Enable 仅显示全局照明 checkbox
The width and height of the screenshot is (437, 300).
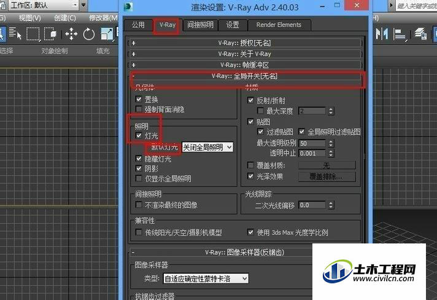(x=139, y=178)
